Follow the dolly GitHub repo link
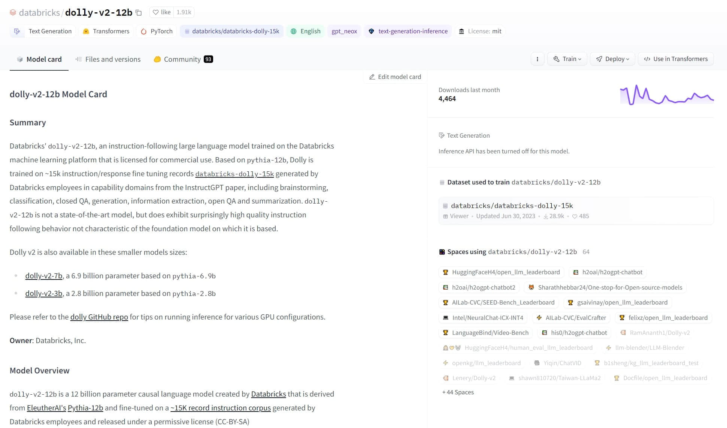Screen dimensions: 727x428 click(x=99, y=317)
